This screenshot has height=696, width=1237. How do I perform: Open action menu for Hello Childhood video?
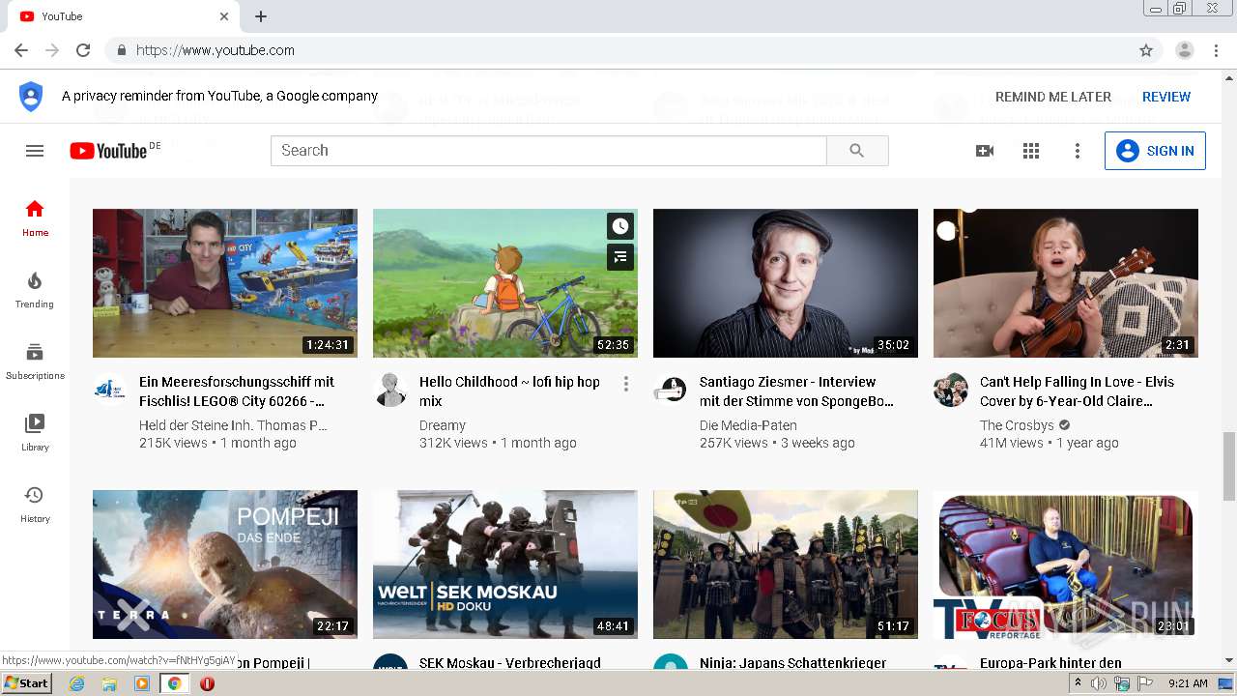pos(626,384)
